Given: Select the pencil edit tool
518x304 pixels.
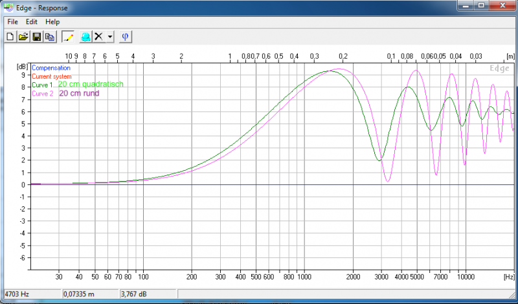Looking at the screenshot, I should pyautogui.click(x=69, y=37).
